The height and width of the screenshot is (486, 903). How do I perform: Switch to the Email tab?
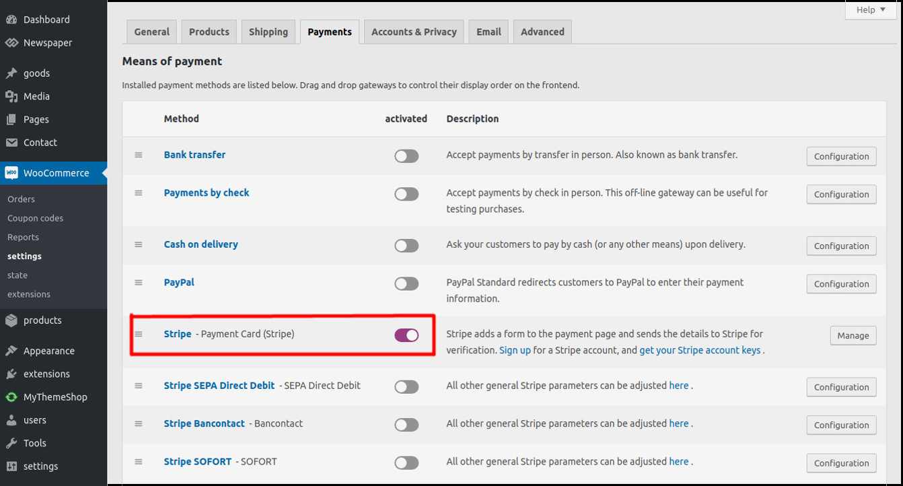pos(489,32)
